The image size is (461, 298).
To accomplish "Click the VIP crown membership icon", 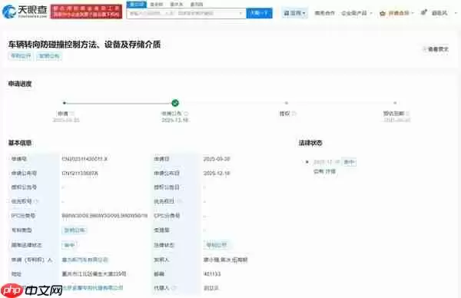I will pyautogui.click(x=383, y=13).
